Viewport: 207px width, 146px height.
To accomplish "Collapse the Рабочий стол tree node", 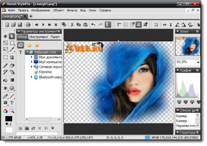I will click(x=28, y=52).
